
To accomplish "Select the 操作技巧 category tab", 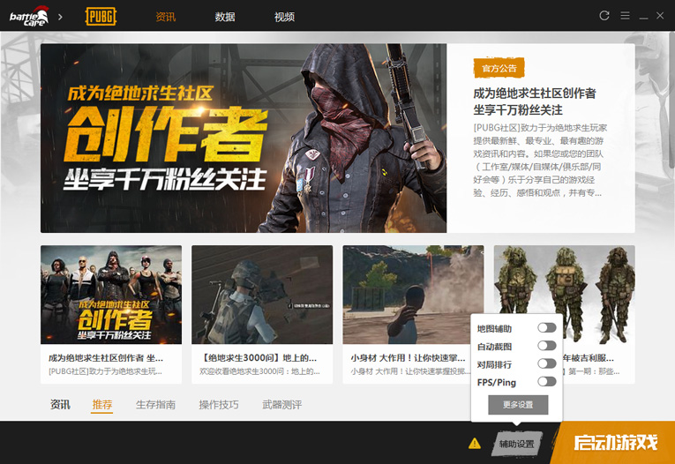I will [x=219, y=405].
